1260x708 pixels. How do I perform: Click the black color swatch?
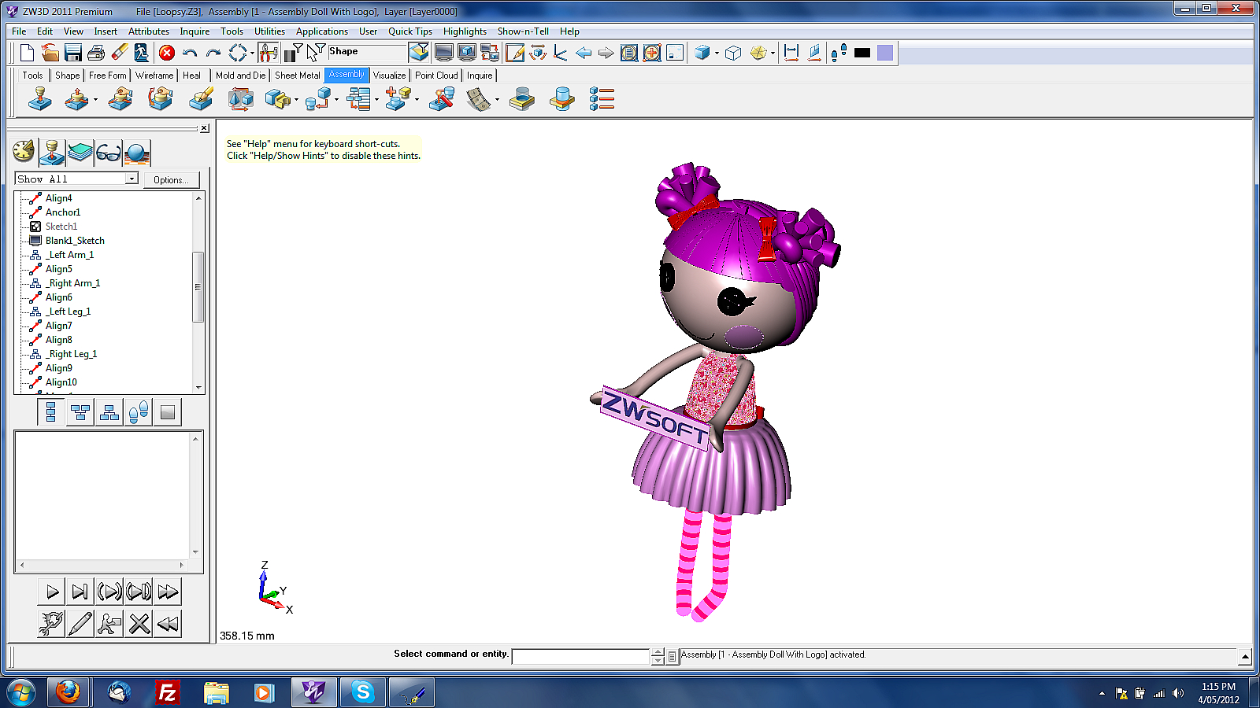[x=862, y=53]
